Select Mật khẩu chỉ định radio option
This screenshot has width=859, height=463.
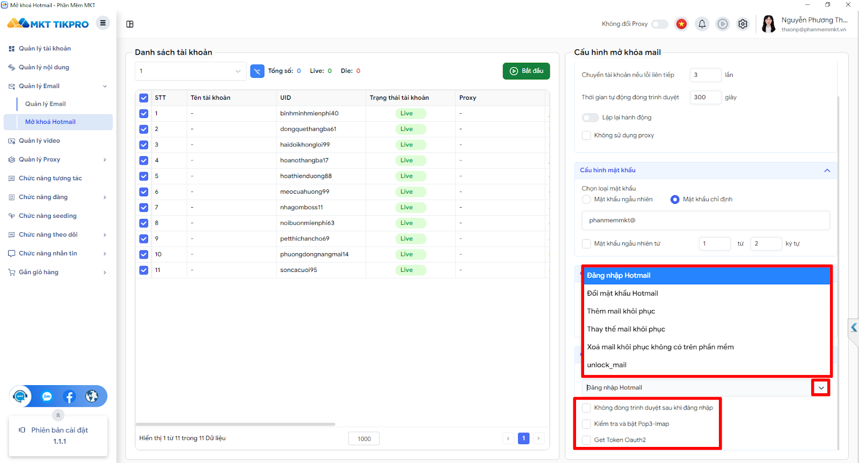click(x=675, y=199)
